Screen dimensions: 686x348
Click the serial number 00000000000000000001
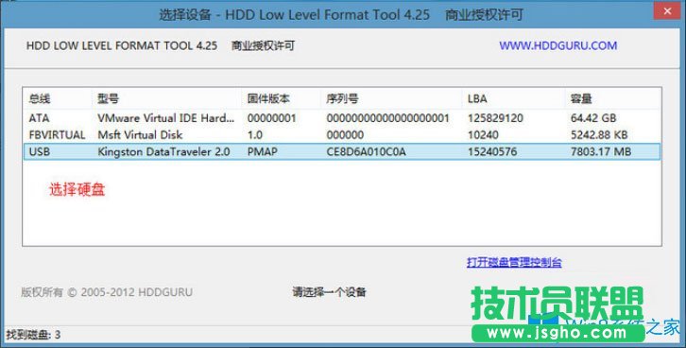[387, 118]
